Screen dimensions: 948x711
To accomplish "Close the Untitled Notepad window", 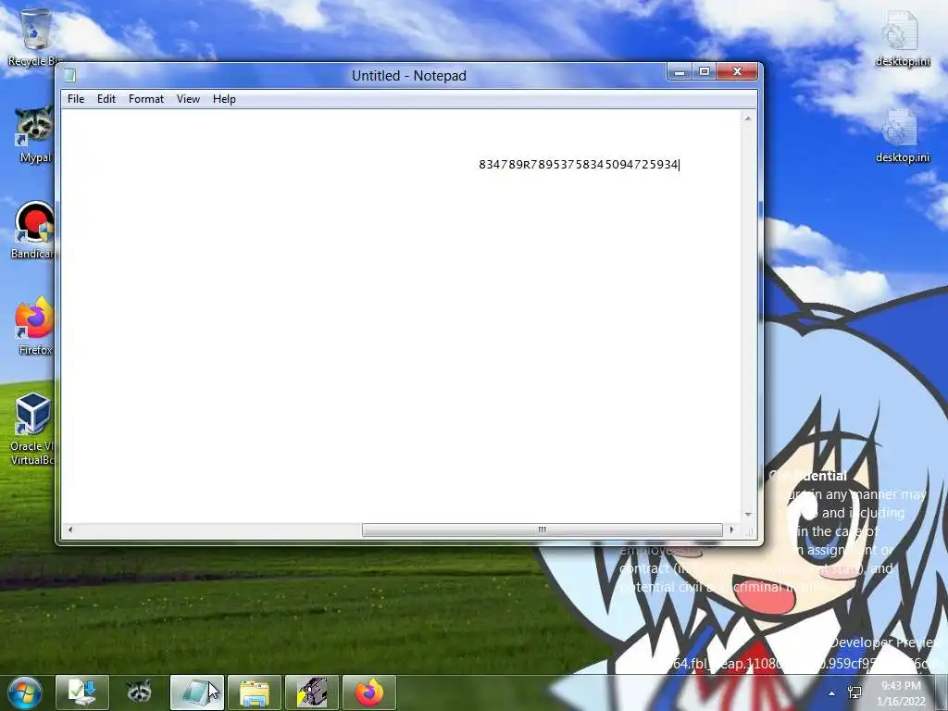I will click(737, 72).
